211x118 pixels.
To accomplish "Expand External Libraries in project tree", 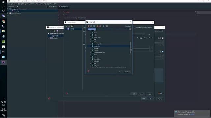I will coord(8,13).
